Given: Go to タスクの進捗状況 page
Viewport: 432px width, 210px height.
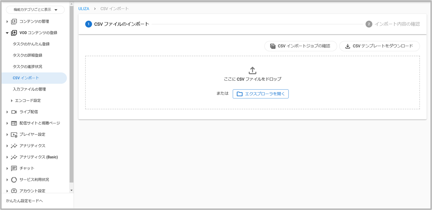Looking at the screenshot, I should coord(27,67).
